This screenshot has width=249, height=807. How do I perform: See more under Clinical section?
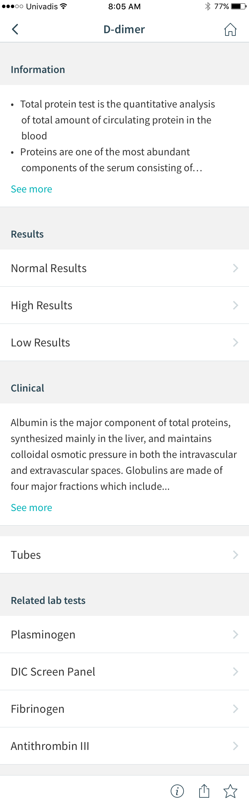(x=32, y=508)
